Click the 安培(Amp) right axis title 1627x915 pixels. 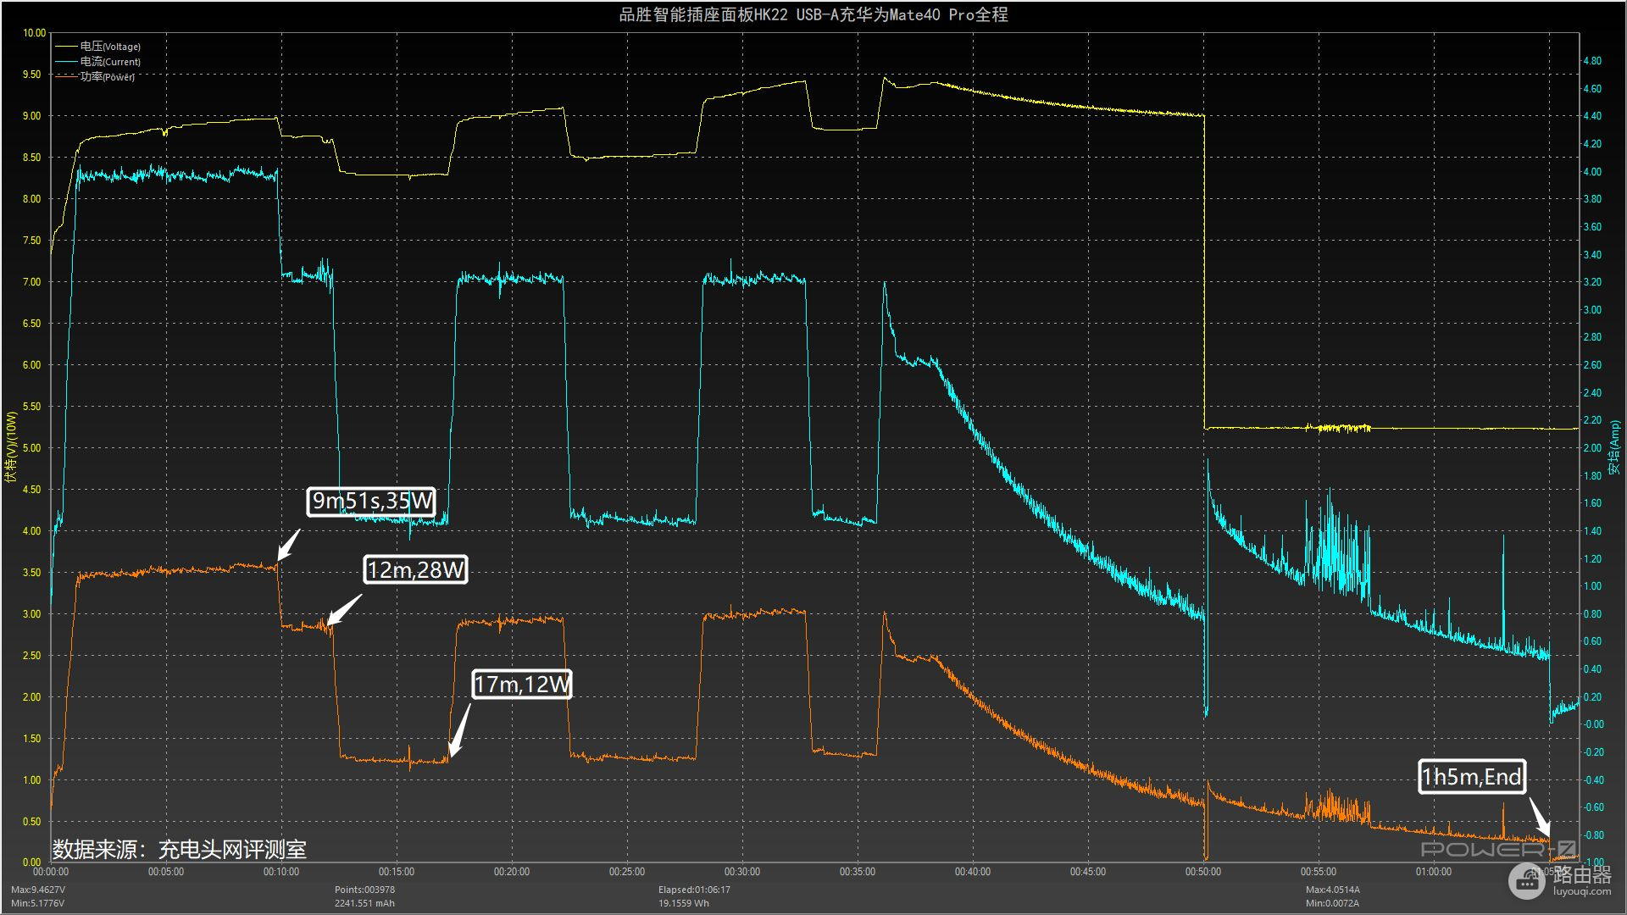point(1614,447)
